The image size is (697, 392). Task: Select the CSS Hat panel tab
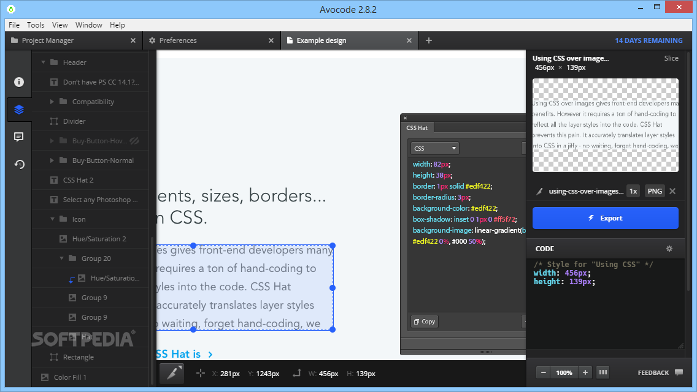(417, 128)
